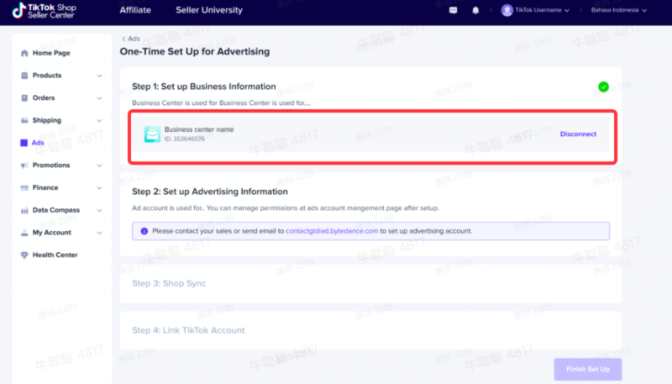This screenshot has width=672, height=384.
Task: Click the contactgt@ad.bytedance.com email link
Action: tap(331, 230)
